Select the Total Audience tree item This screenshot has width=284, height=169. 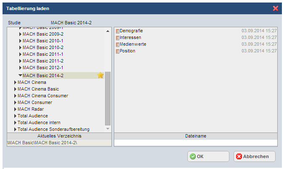click(33, 116)
